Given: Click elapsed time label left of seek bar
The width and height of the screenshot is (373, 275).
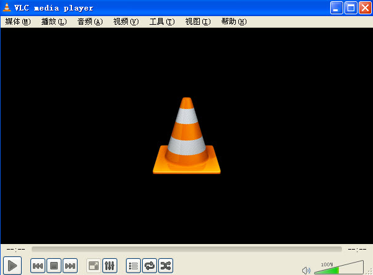Looking at the screenshot, I should 16,249.
